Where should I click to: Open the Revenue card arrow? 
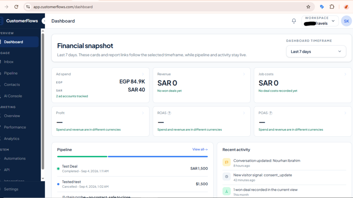pos(244,74)
